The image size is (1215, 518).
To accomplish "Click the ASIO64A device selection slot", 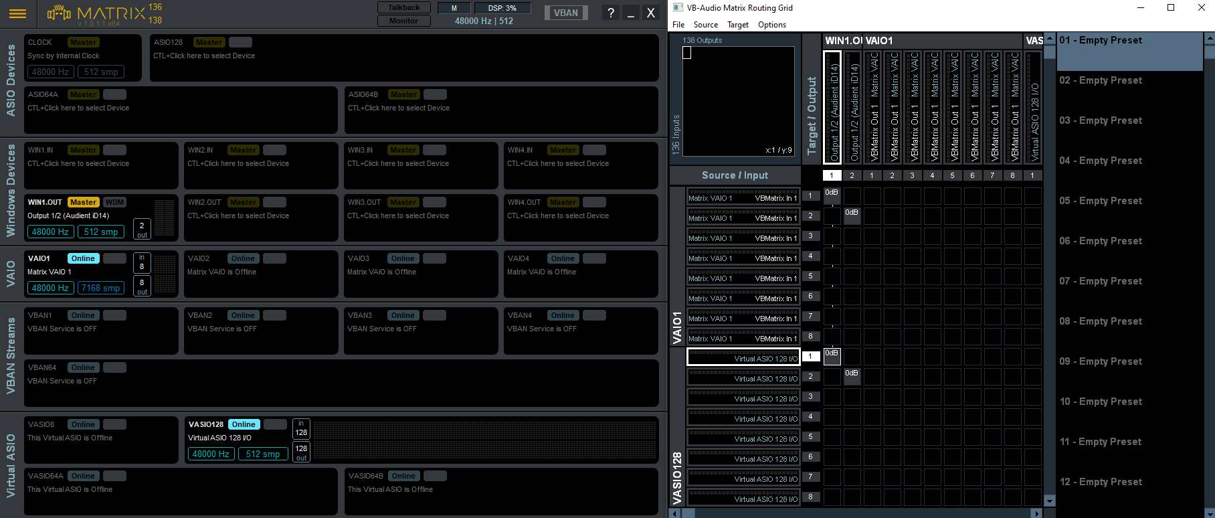I will [x=181, y=110].
